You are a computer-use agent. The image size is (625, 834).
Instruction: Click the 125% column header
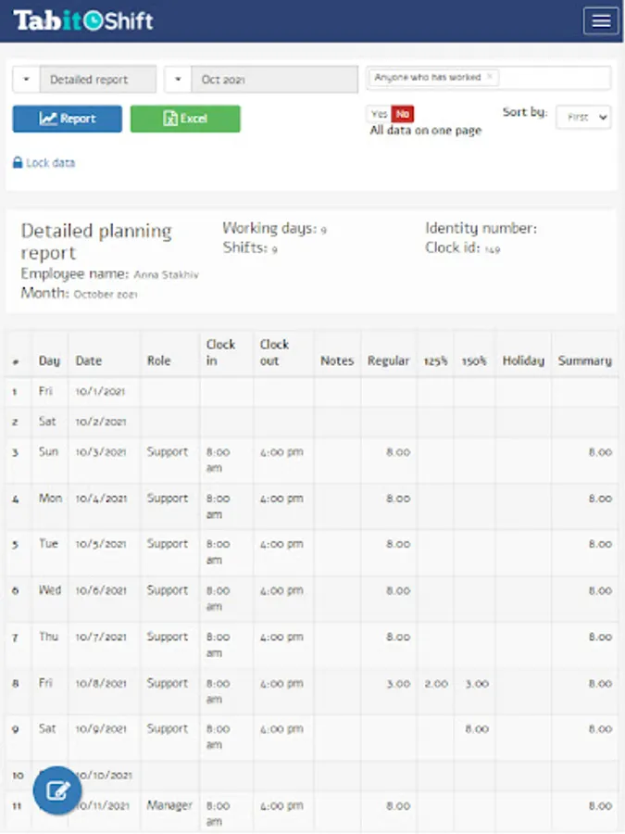click(435, 361)
